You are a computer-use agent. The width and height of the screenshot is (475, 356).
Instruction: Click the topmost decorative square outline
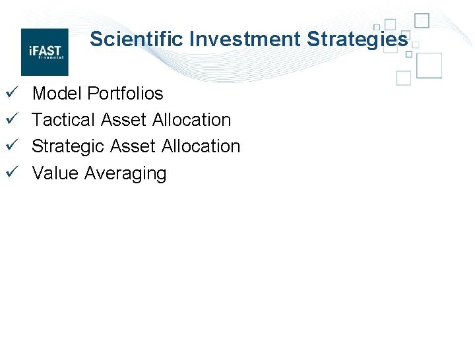coord(422,20)
